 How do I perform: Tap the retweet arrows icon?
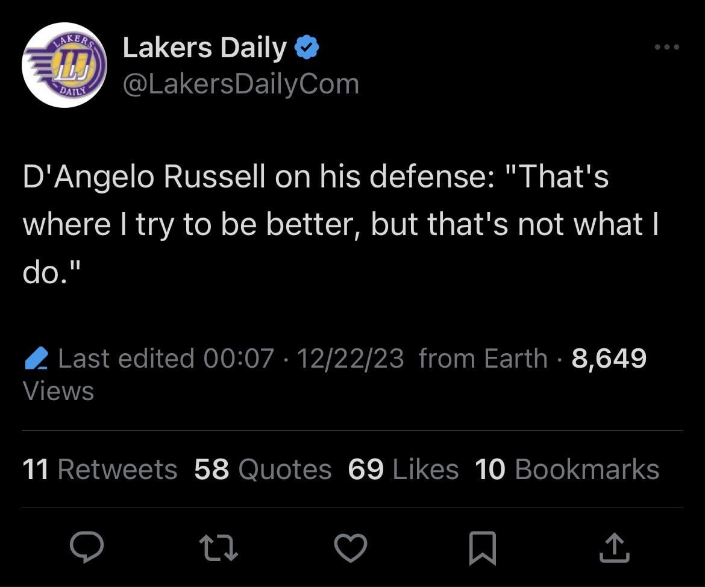coord(219,547)
